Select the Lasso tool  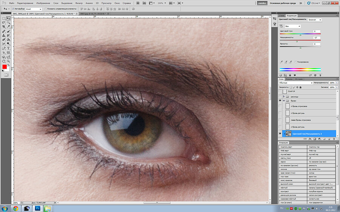tap(4, 22)
